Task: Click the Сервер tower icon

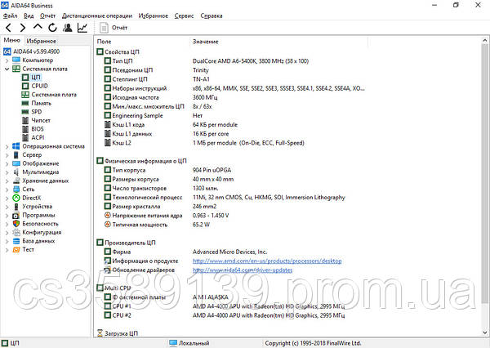Action: tap(16, 154)
